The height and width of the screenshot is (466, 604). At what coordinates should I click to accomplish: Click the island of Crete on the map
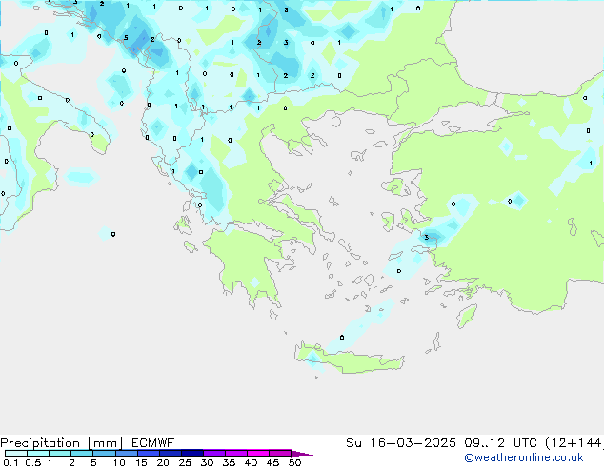click(349, 359)
